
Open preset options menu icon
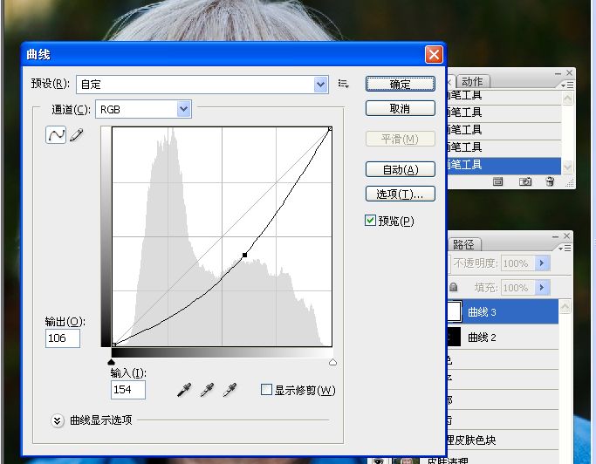(343, 84)
